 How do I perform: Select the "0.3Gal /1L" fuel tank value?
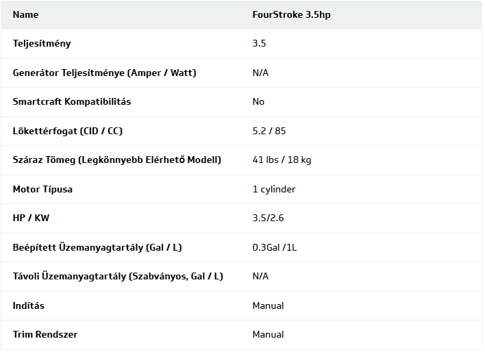pyautogui.click(x=275, y=247)
